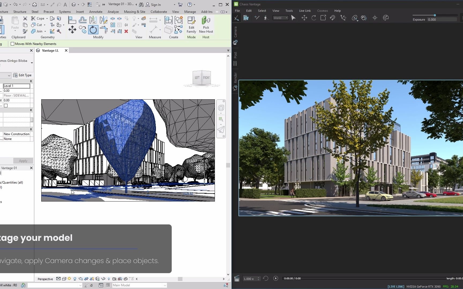The width and height of the screenshot is (463, 289).
Task: Select the Vantage rotate object tool
Action: (314, 18)
